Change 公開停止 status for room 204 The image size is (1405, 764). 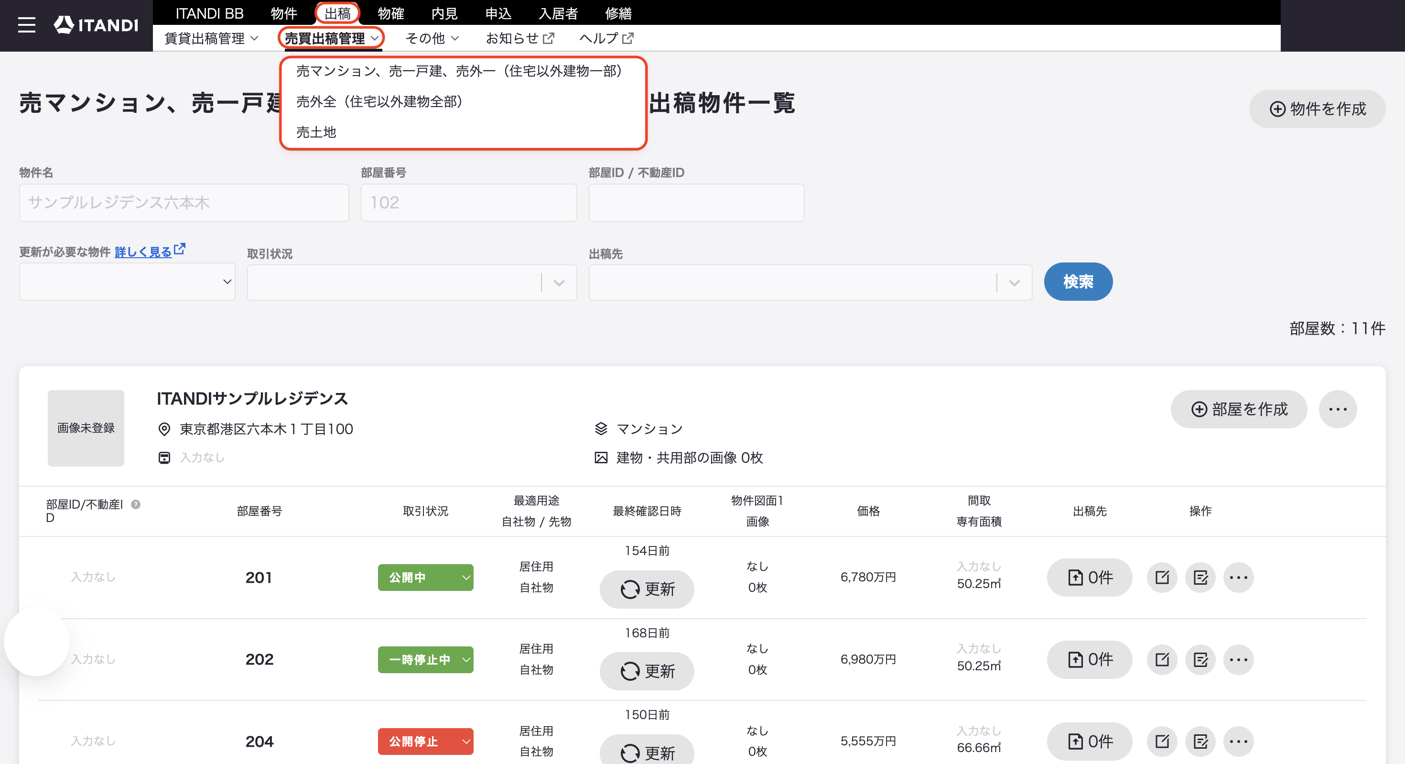[x=425, y=741]
